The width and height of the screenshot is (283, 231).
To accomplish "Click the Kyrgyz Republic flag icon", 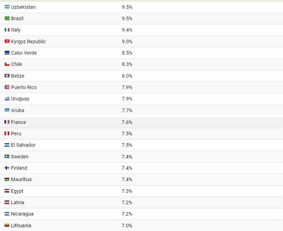I will point(7,41).
